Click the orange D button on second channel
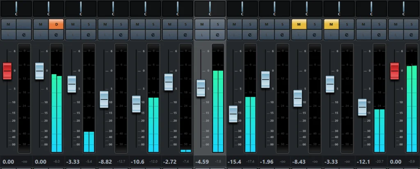420x169 pixels. (56, 24)
